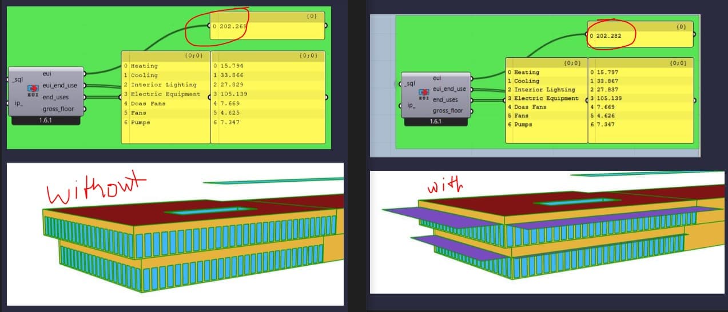The image size is (728, 312).
Task: Click the ip_ input on right component
Action: pos(411,106)
